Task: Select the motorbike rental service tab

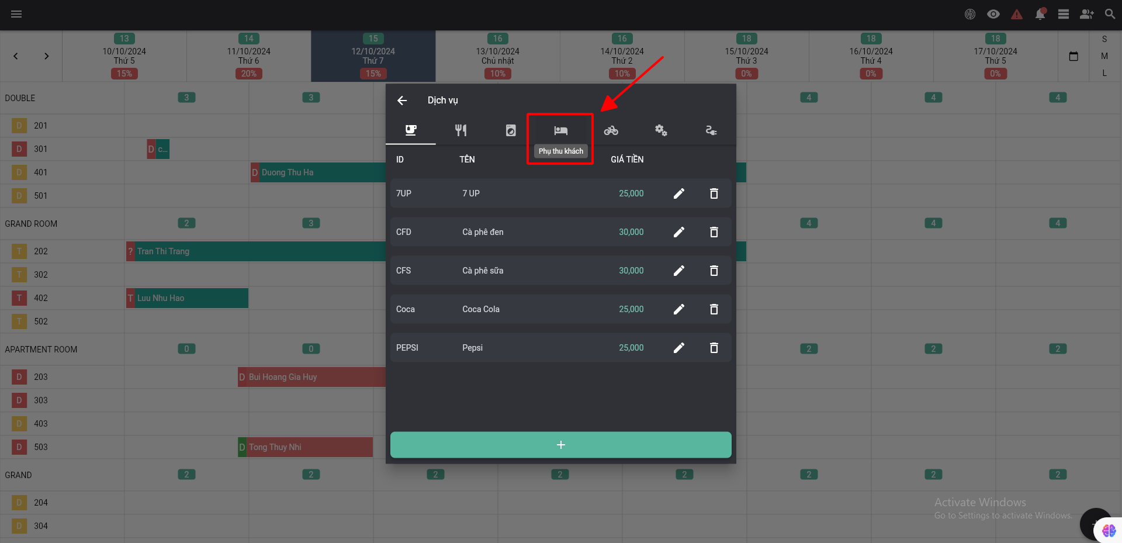Action: (x=611, y=130)
